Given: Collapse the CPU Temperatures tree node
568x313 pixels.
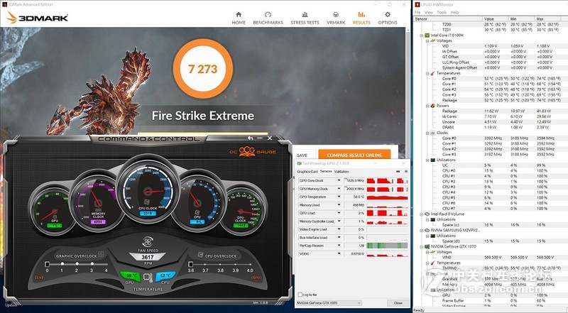Looking at the screenshot, I should [427, 73].
